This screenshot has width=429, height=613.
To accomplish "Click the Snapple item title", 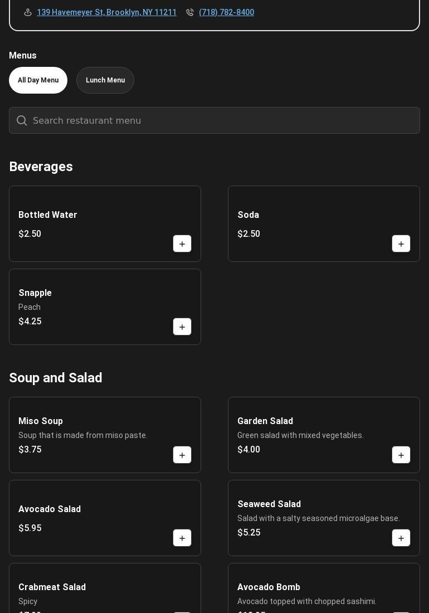I will (x=35, y=293).
